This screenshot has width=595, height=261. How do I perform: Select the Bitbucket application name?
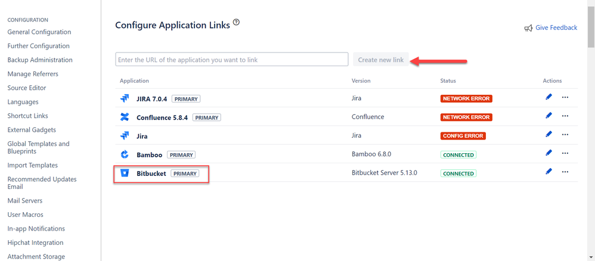pyautogui.click(x=151, y=173)
